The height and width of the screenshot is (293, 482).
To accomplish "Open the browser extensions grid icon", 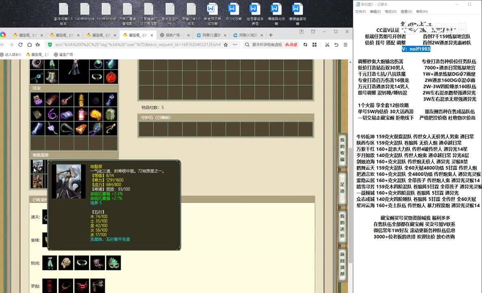I will pyautogui.click(x=315, y=45).
